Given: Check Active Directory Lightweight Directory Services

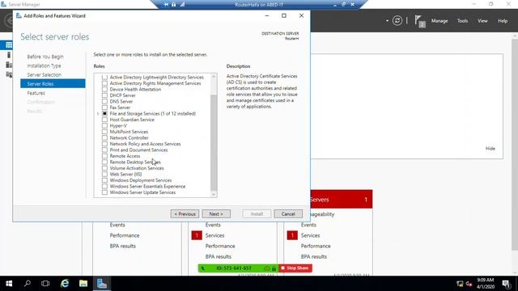Looking at the screenshot, I should (x=104, y=78).
